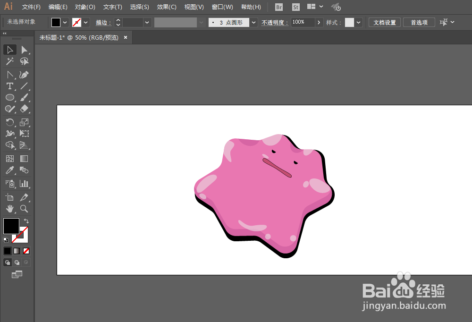Open the 编辑(E) menu
Viewport: 472px width, 322px height.
click(58, 7)
